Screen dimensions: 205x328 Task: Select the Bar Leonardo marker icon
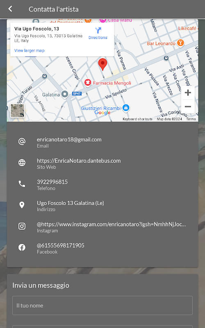[180, 43]
